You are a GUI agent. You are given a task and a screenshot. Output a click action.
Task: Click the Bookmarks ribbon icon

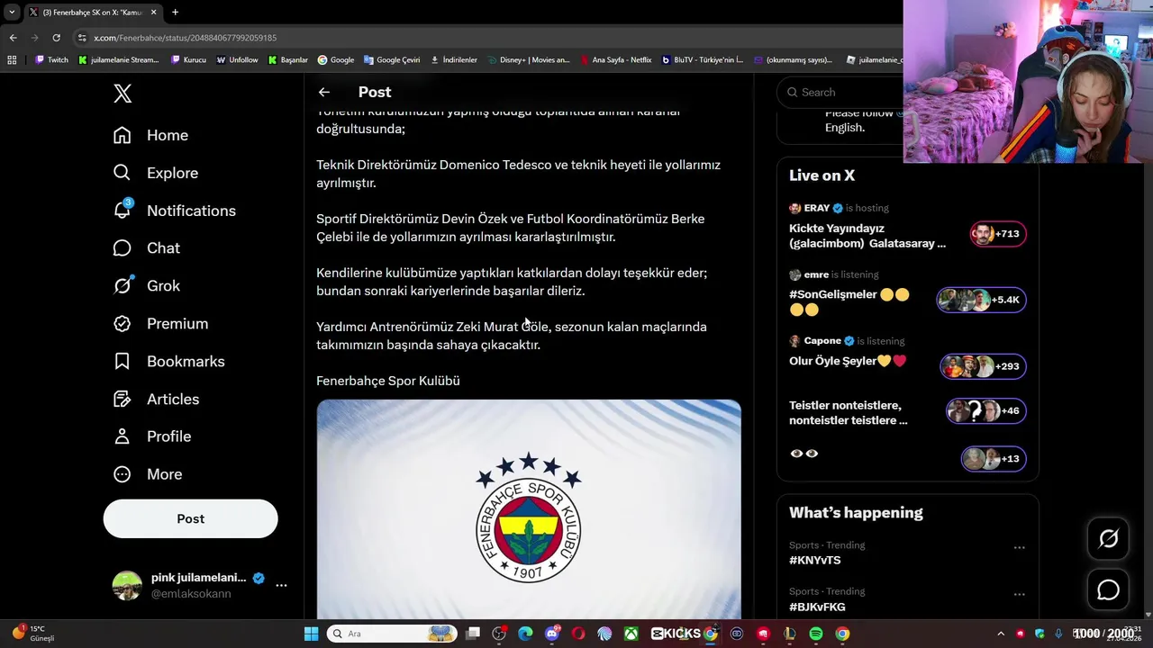pos(123,361)
